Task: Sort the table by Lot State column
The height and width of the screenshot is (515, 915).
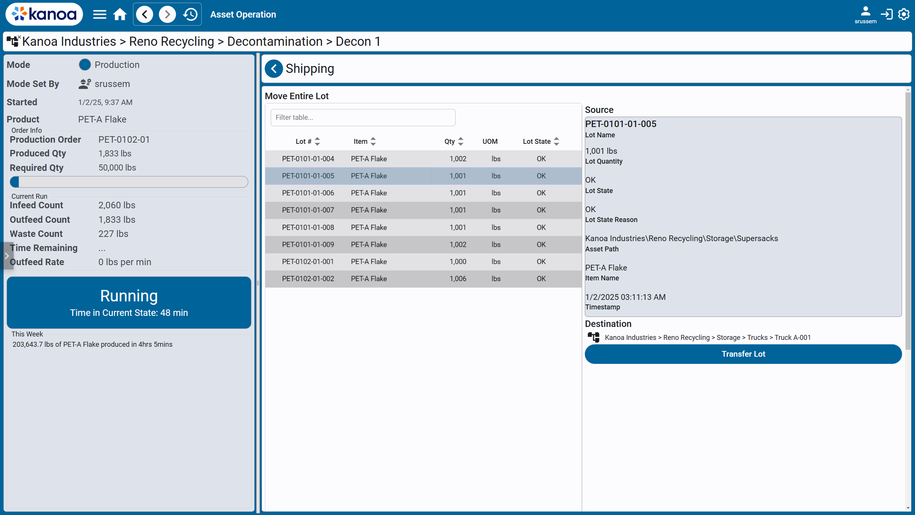Action: (557, 142)
